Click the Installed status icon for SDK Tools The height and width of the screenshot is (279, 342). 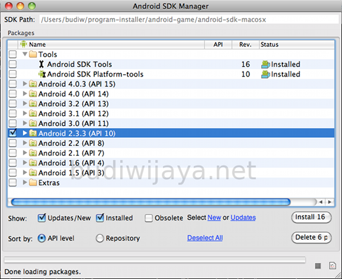point(266,65)
